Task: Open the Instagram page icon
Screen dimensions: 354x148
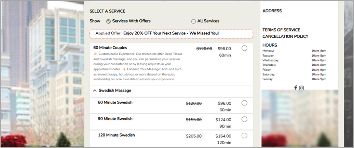Action: (x=301, y=88)
